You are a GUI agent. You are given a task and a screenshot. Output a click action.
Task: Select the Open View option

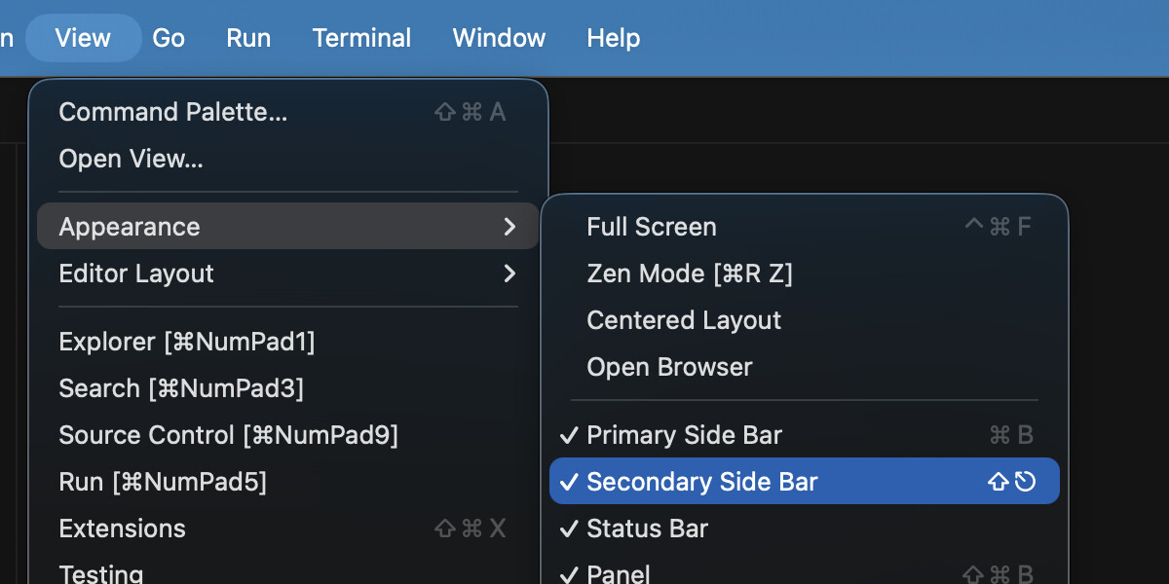(x=132, y=159)
